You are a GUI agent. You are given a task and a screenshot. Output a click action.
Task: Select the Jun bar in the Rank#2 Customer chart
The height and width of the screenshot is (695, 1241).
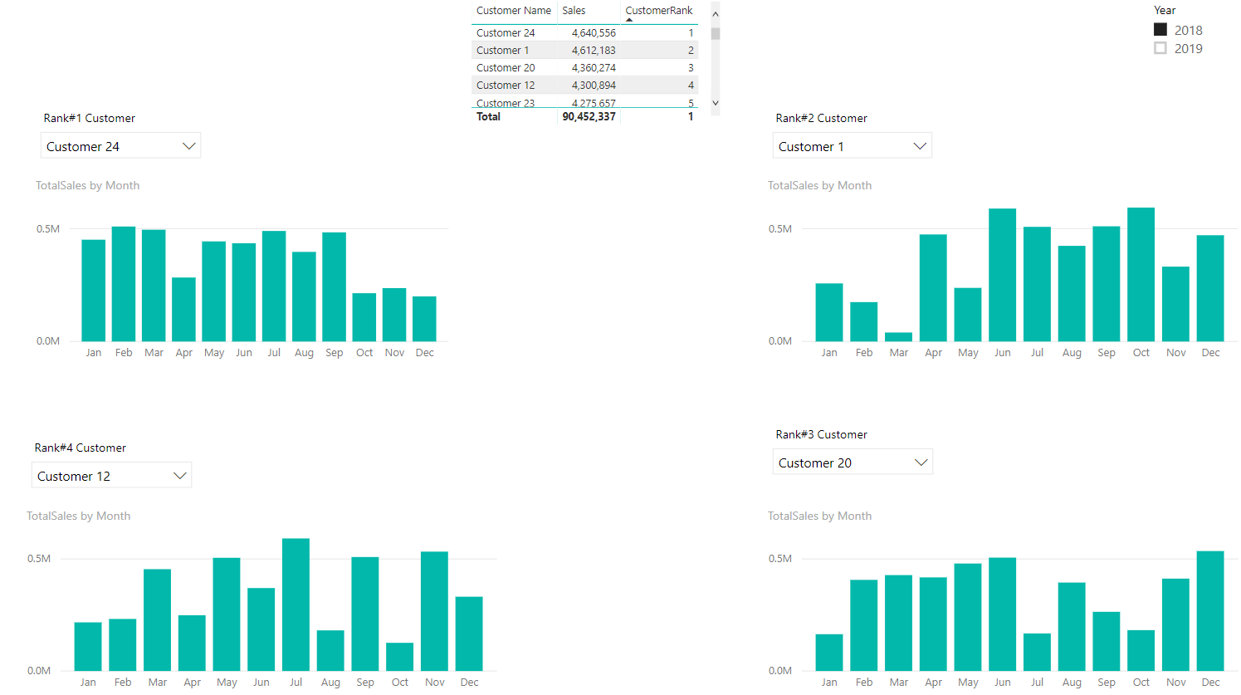point(1003,275)
